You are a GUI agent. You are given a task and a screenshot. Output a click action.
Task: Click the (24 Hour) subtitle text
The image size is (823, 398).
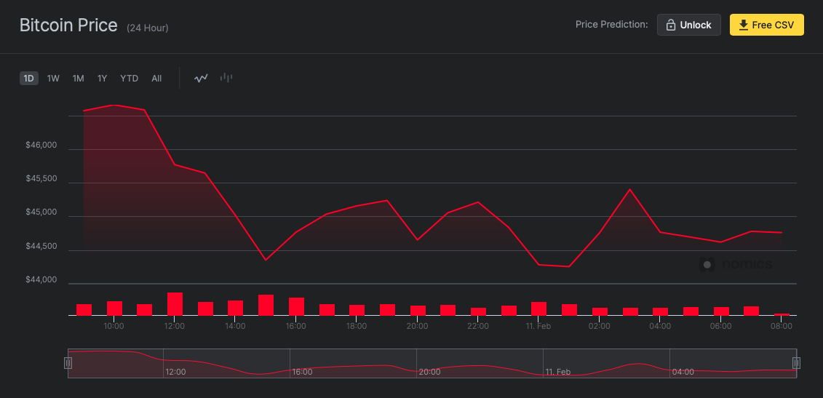point(148,28)
